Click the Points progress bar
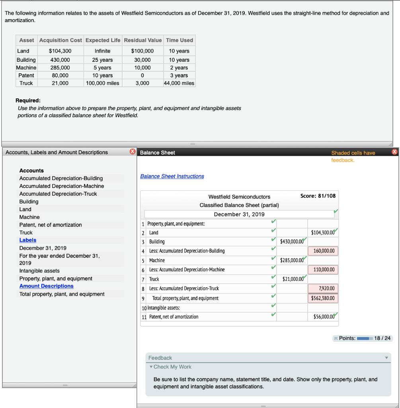 pyautogui.click(x=365, y=338)
